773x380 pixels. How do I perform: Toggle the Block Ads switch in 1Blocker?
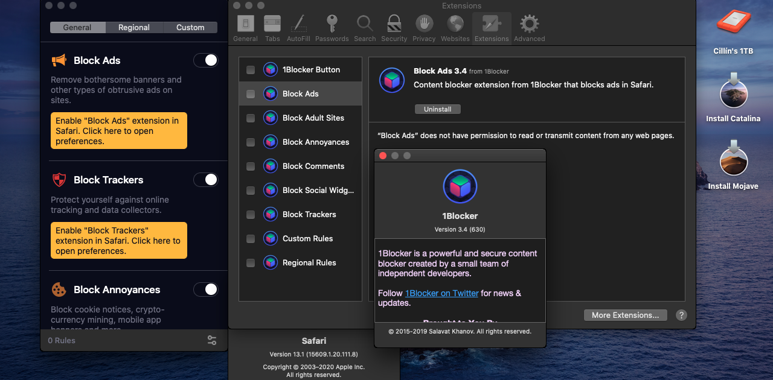206,60
